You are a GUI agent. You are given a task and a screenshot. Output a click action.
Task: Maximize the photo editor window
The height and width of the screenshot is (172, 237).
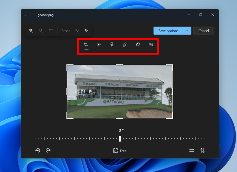[201, 15]
